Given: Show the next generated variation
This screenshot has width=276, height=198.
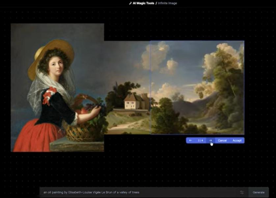Looking at the screenshot, I should click(x=210, y=140).
